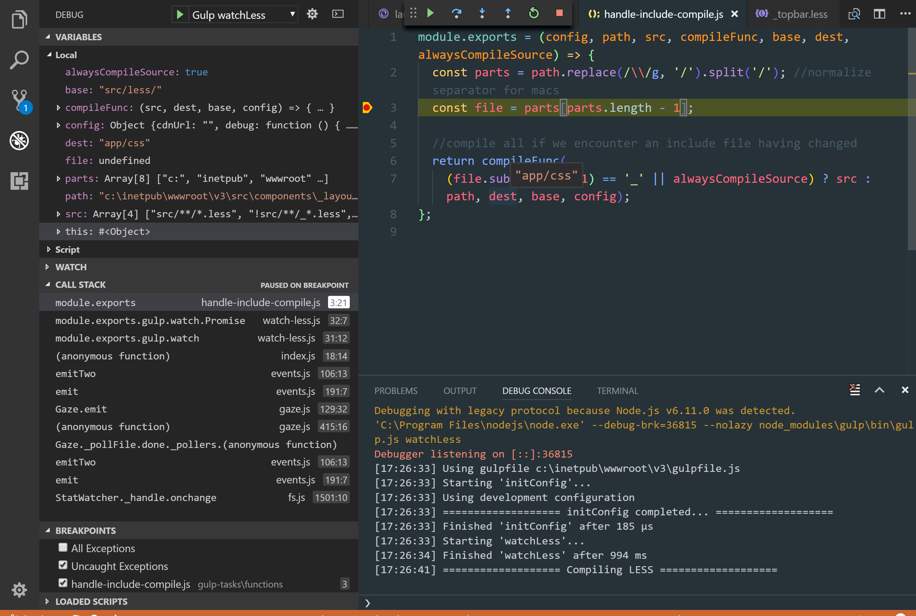Uncheck the Uncaught Exceptions breakpoint
Image resolution: width=916 pixels, height=616 pixels.
pyautogui.click(x=63, y=565)
